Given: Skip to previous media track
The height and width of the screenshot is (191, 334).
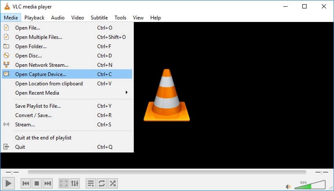Looking at the screenshot, I should [26, 183].
